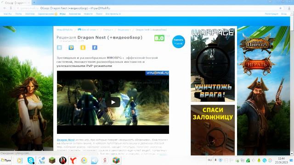The width and height of the screenshot is (294, 165).
Task: Open Новости in the portal bar
Action: (x=88, y=14)
